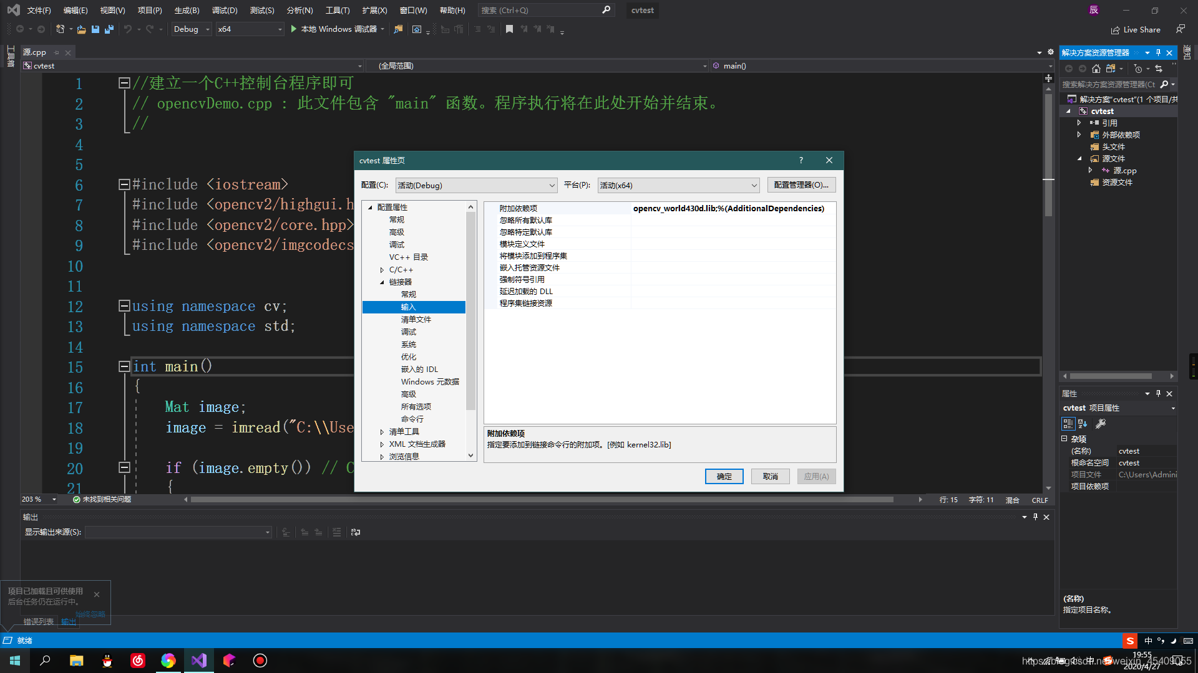This screenshot has height=673, width=1198.
Task: Select VC++ 目录 in property tree
Action: (x=409, y=257)
